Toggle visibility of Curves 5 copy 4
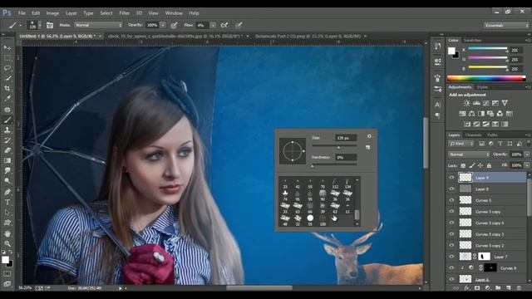This screenshot has height=299, width=532. [x=451, y=223]
